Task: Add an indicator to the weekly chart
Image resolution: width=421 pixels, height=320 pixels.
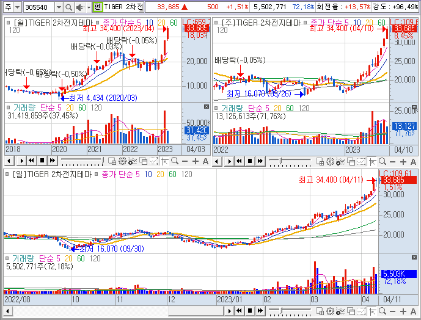Action: point(340,161)
